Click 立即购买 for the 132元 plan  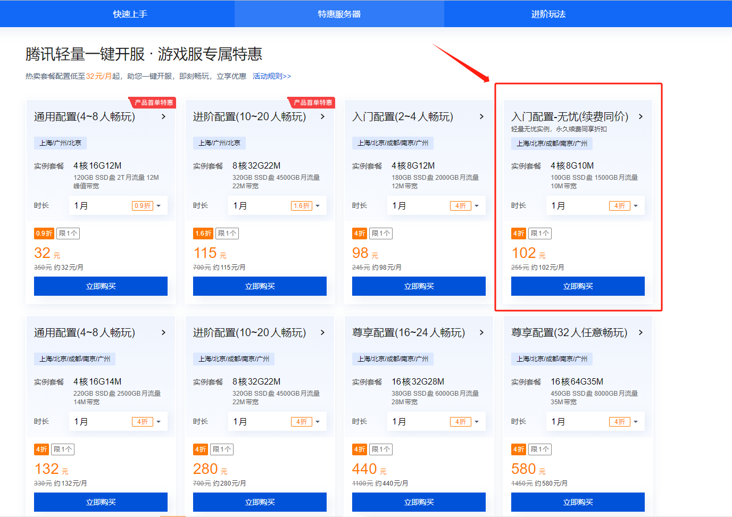pos(101,502)
